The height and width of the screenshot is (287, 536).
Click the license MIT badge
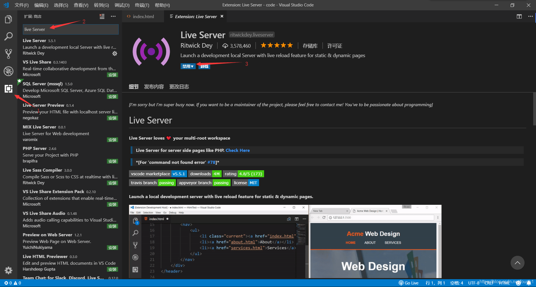point(245,183)
